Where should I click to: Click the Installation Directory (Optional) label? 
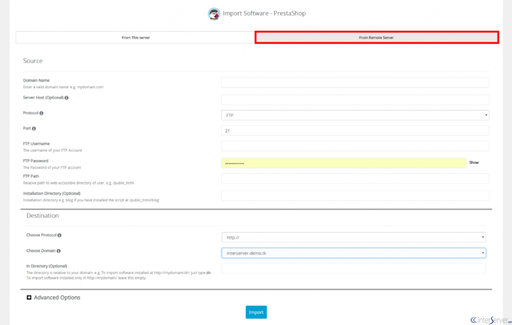tap(51, 193)
